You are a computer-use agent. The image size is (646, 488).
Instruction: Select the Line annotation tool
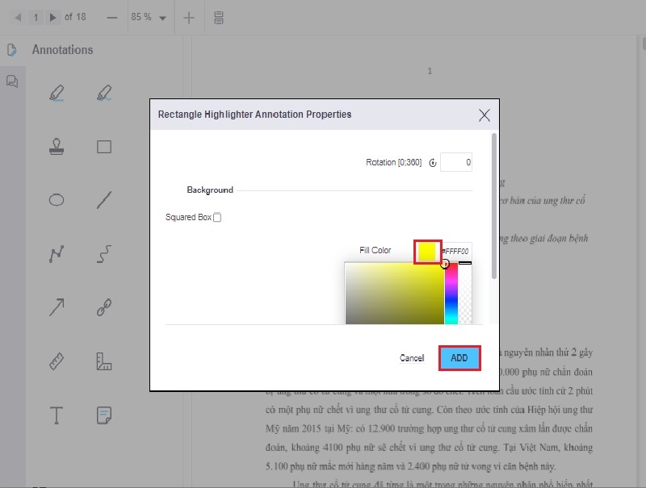[104, 200]
